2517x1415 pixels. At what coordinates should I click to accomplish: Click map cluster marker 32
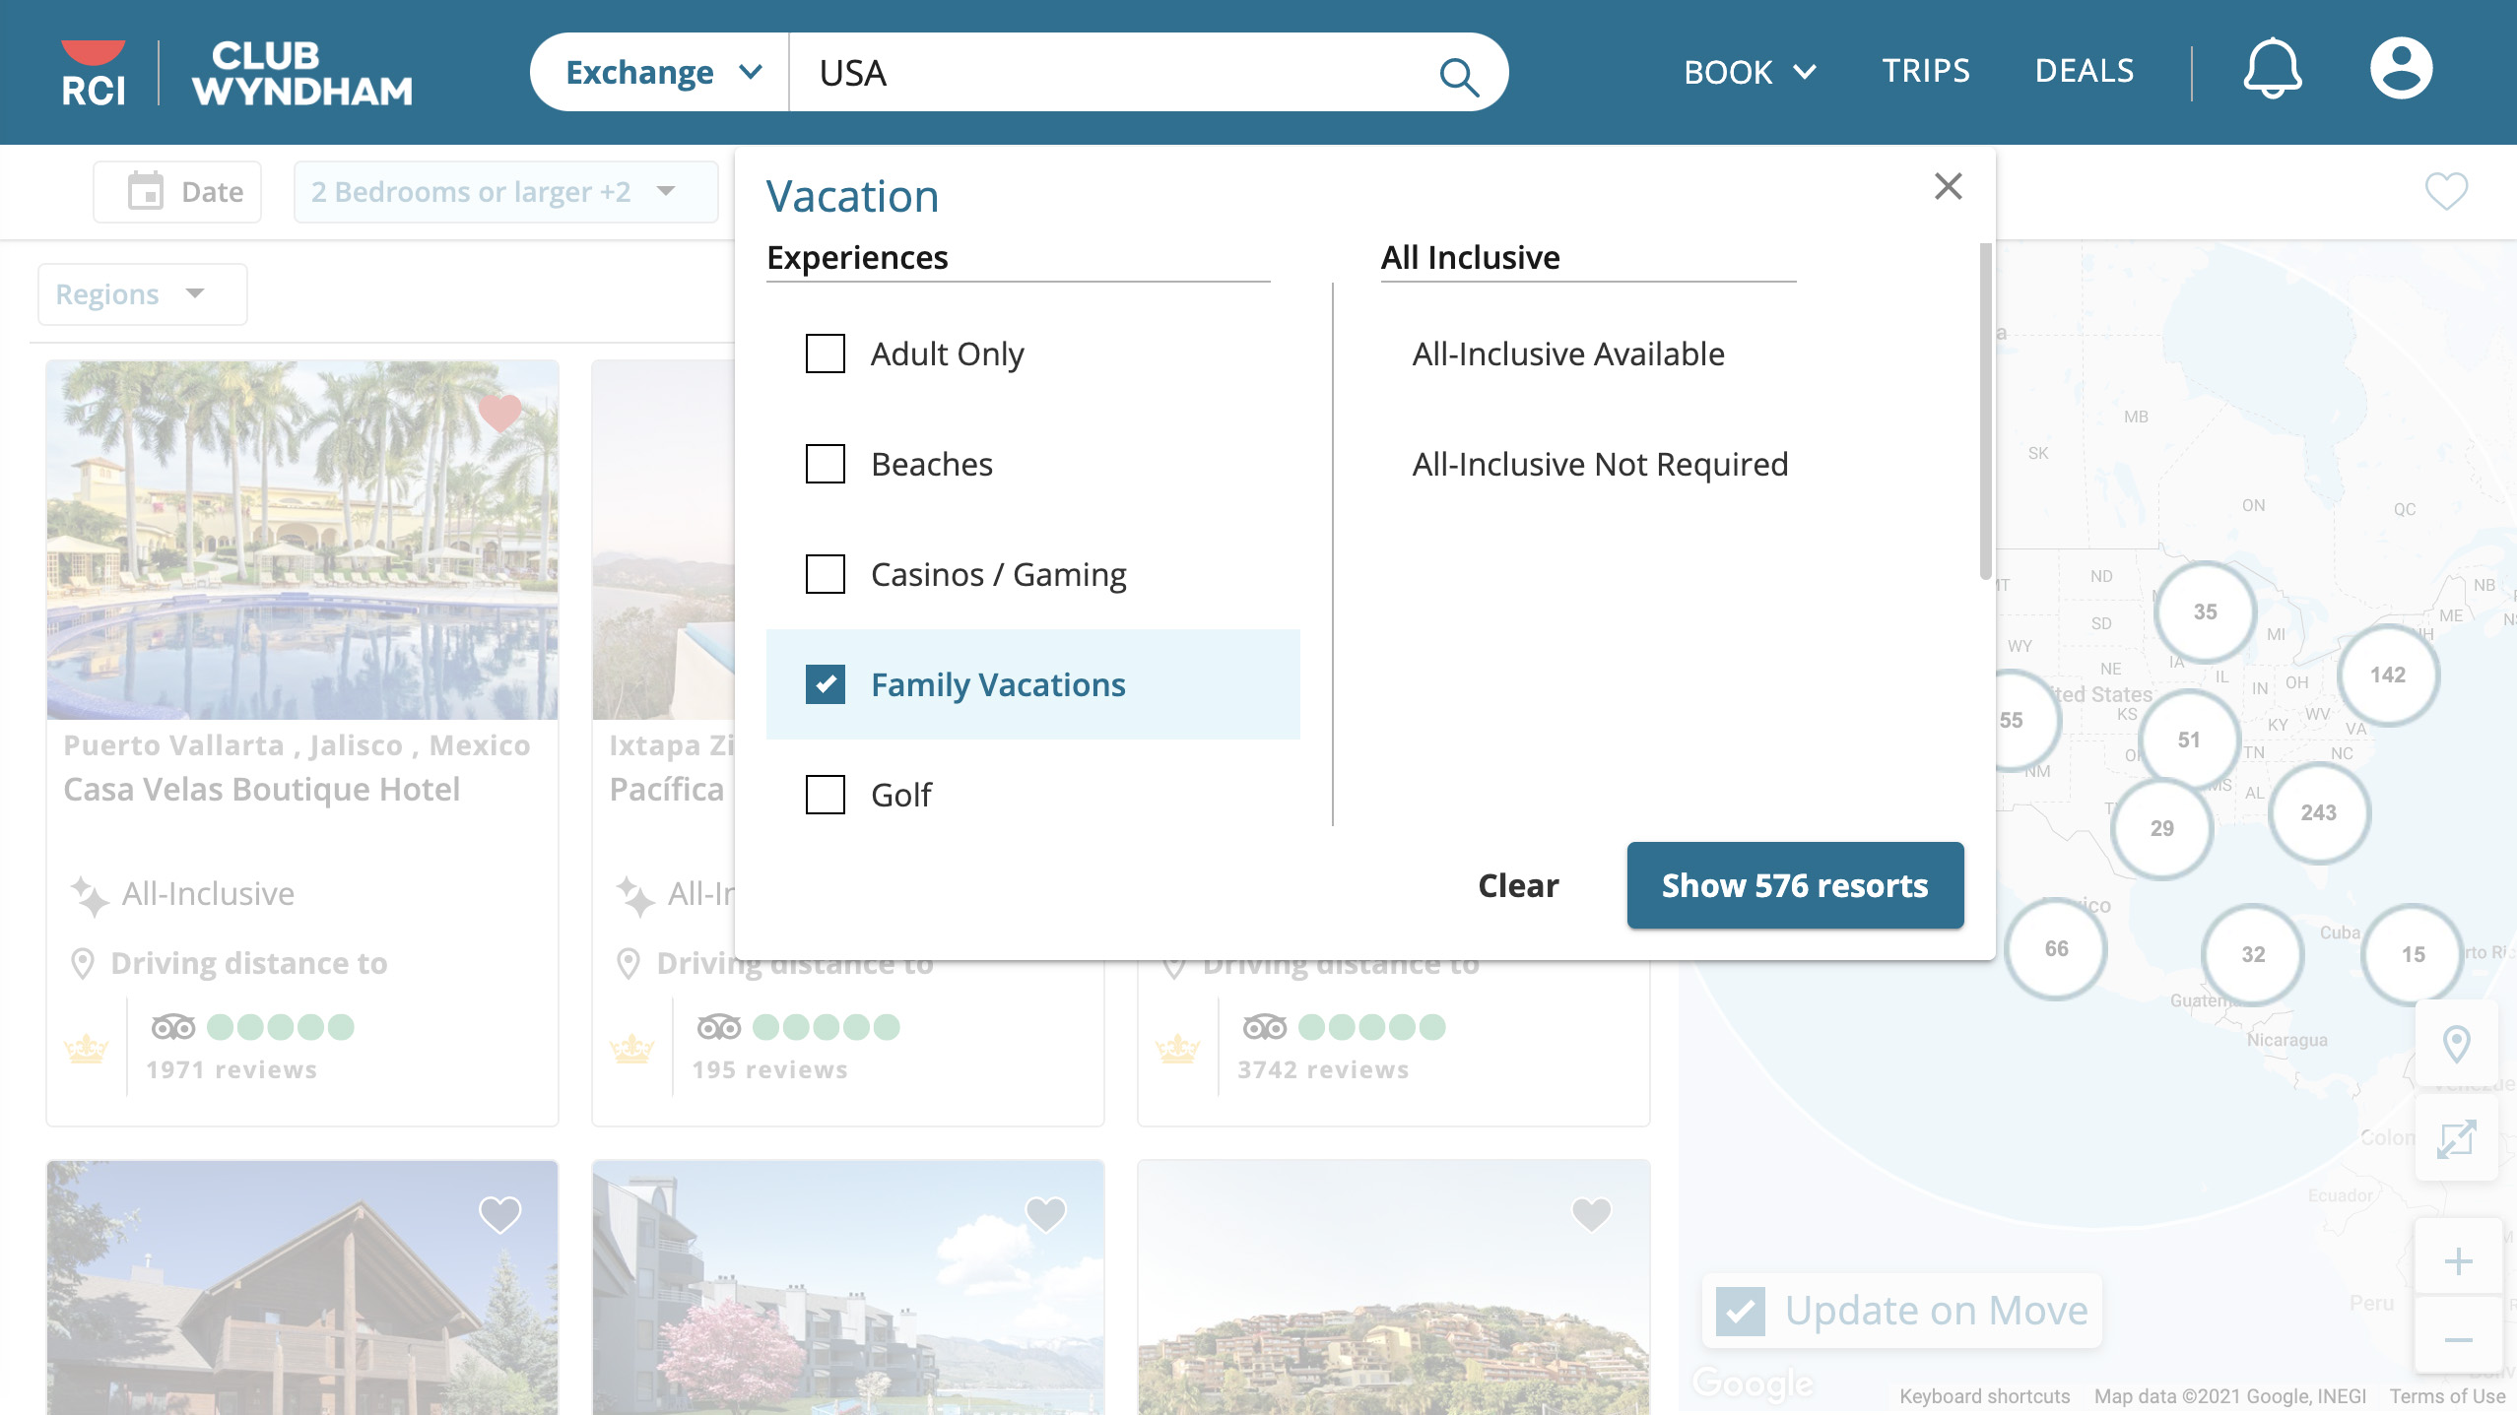(x=2253, y=954)
